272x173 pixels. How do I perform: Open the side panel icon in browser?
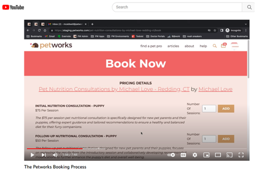222,30
